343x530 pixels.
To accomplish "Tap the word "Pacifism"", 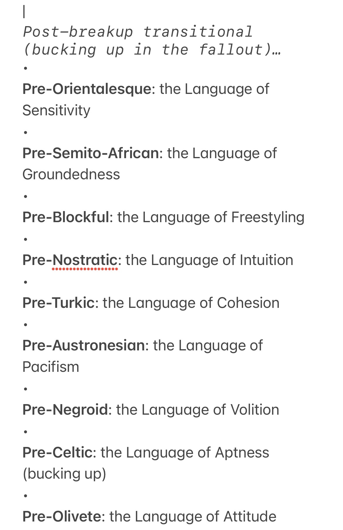I will click(x=51, y=367).
